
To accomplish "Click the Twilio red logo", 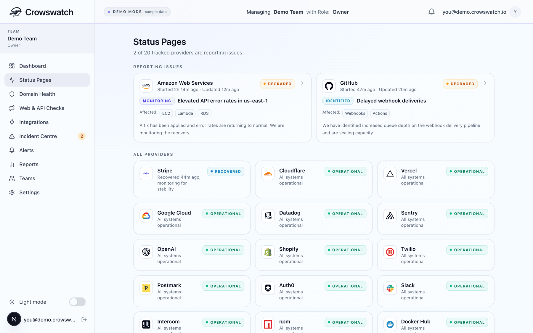I will coord(390,252).
